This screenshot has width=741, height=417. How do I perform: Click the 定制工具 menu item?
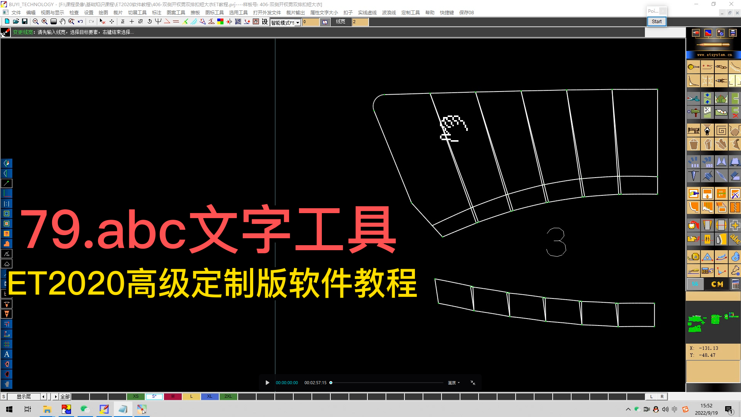(411, 12)
